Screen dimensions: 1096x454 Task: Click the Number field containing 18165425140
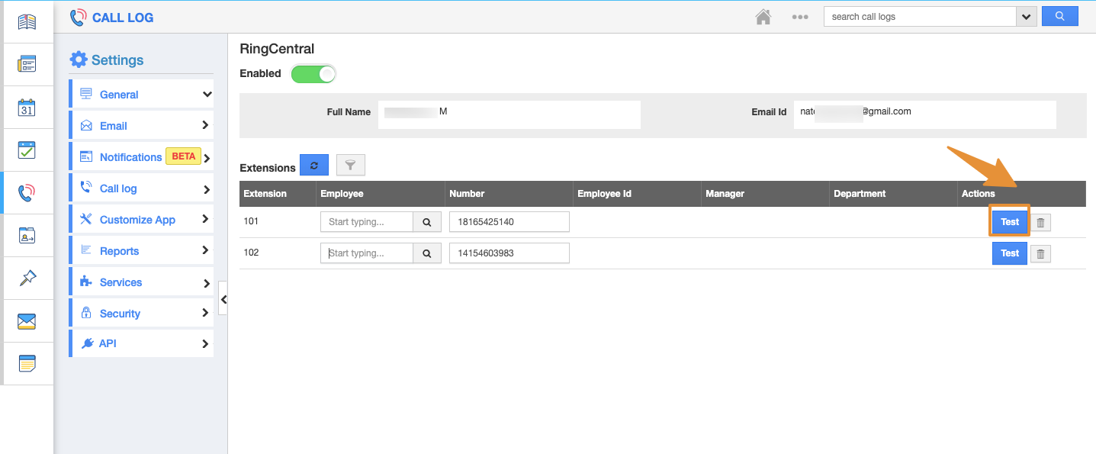509,222
